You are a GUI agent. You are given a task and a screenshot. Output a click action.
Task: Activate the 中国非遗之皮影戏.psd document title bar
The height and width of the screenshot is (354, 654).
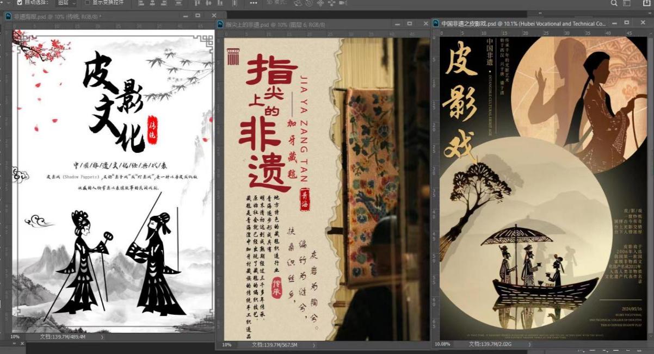coord(522,24)
